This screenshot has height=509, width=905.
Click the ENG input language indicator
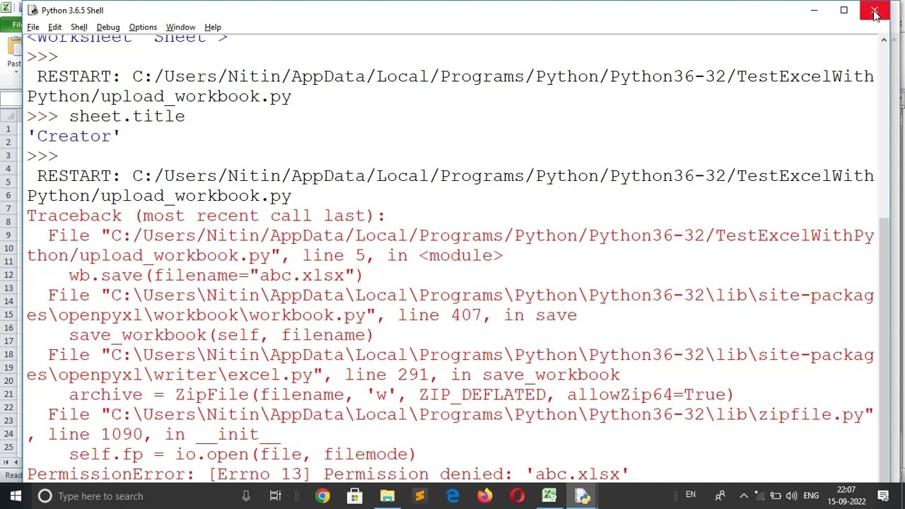[x=811, y=496]
